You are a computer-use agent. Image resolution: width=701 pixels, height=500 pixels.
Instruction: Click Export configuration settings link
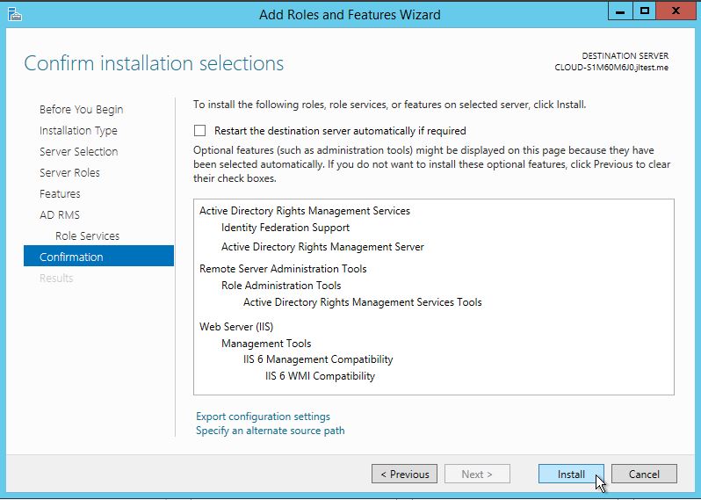263,417
